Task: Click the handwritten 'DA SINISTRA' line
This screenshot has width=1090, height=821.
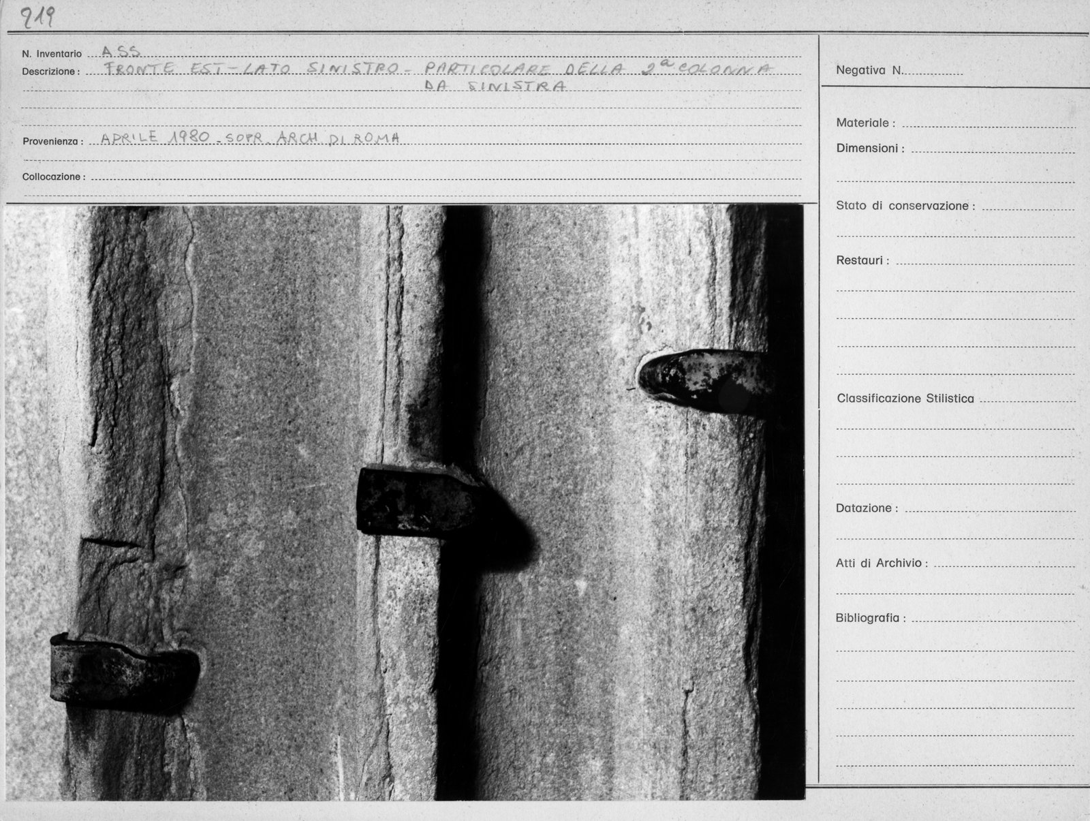Action: tap(495, 86)
